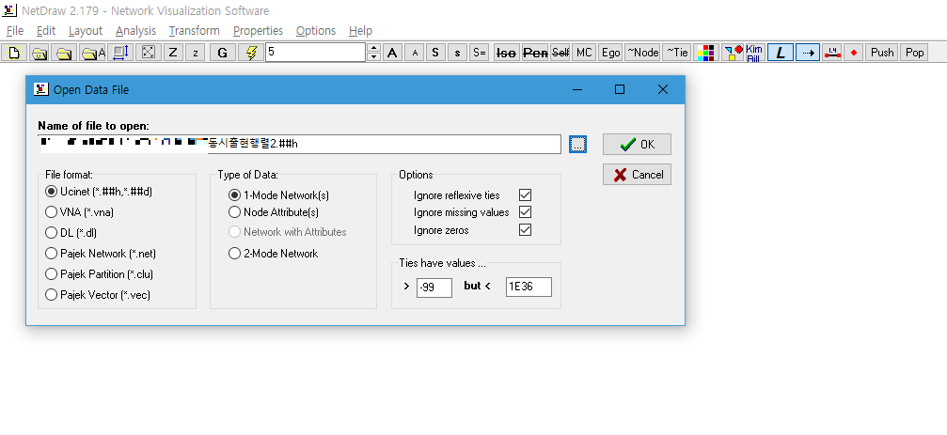
Task: Click the large S increase node size button
Action: tap(435, 53)
